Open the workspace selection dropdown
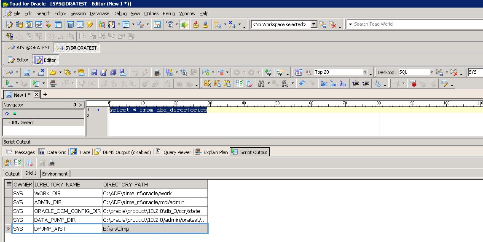Image resolution: width=483 pixels, height=242 pixels. (314, 24)
